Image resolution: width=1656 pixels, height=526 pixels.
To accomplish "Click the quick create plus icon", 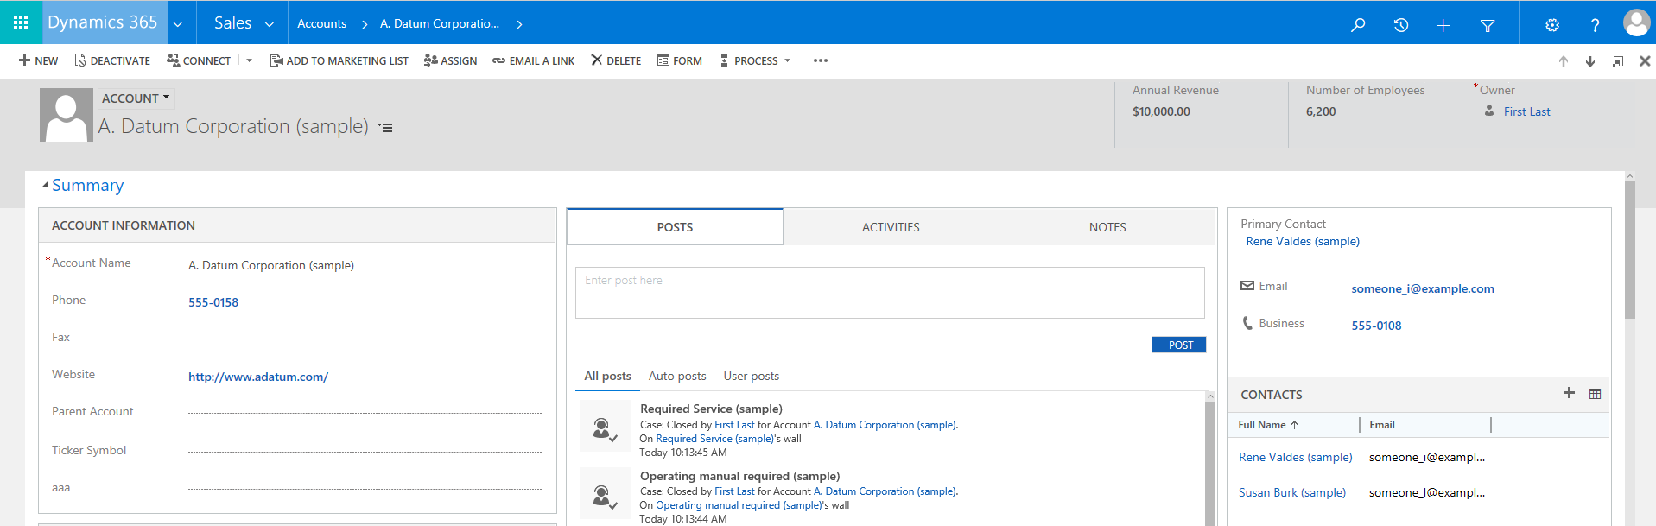I will (x=1443, y=25).
